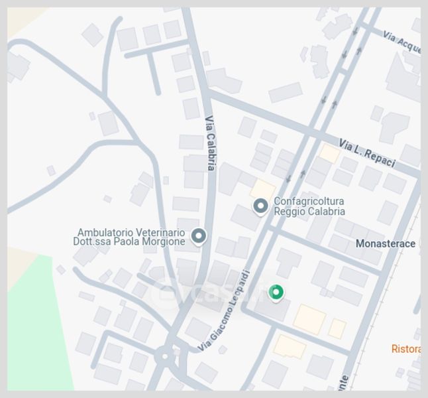Select the Confagricoltura Reggio Calabria marker pin
This screenshot has height=398, width=428.
pyautogui.click(x=260, y=206)
